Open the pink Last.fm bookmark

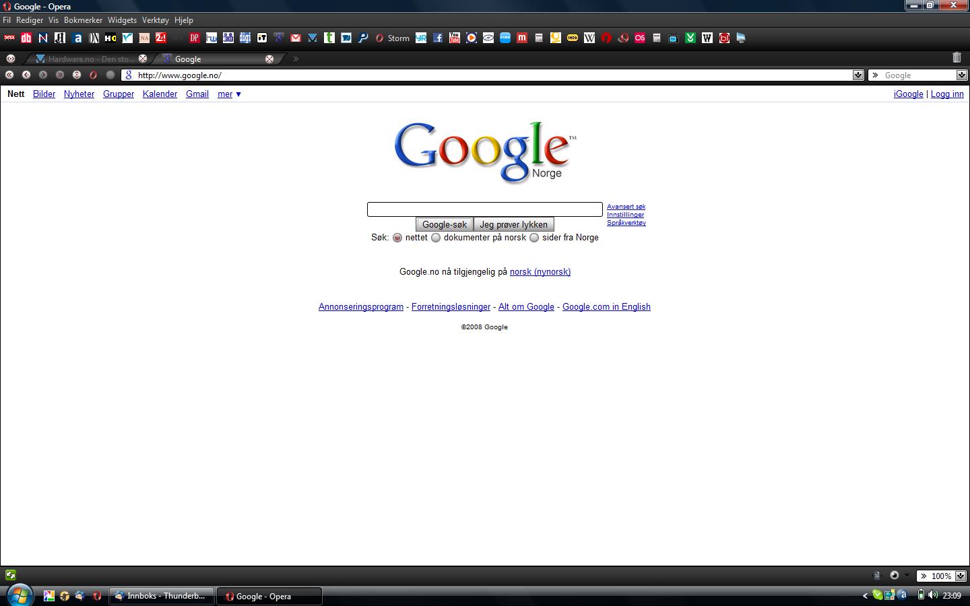click(x=640, y=38)
